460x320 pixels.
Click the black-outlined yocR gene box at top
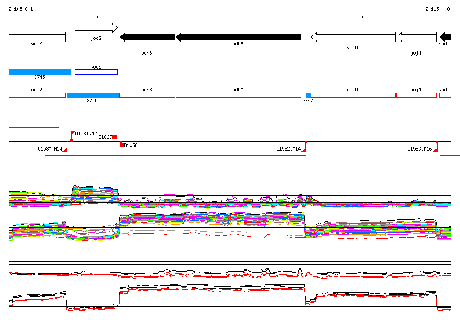click(x=37, y=37)
